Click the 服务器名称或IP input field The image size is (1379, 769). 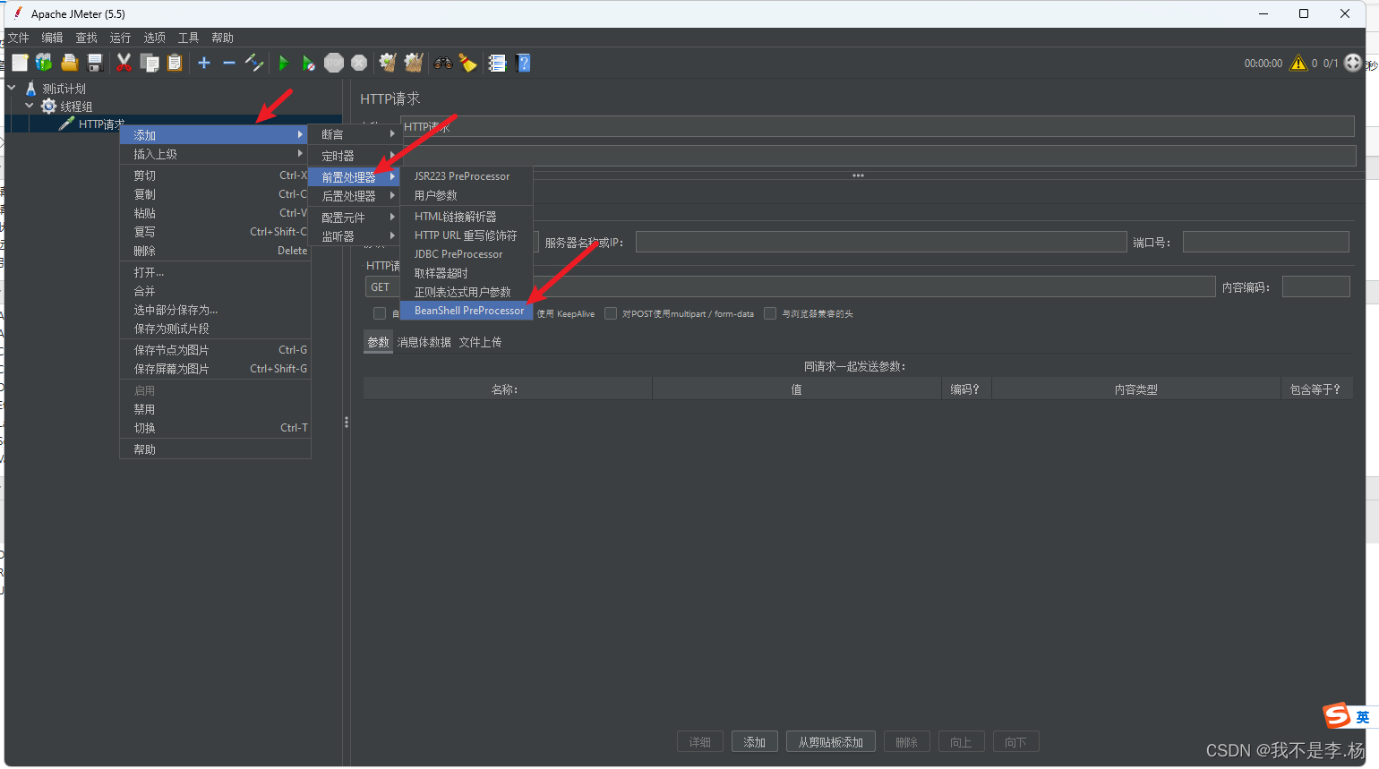(881, 242)
